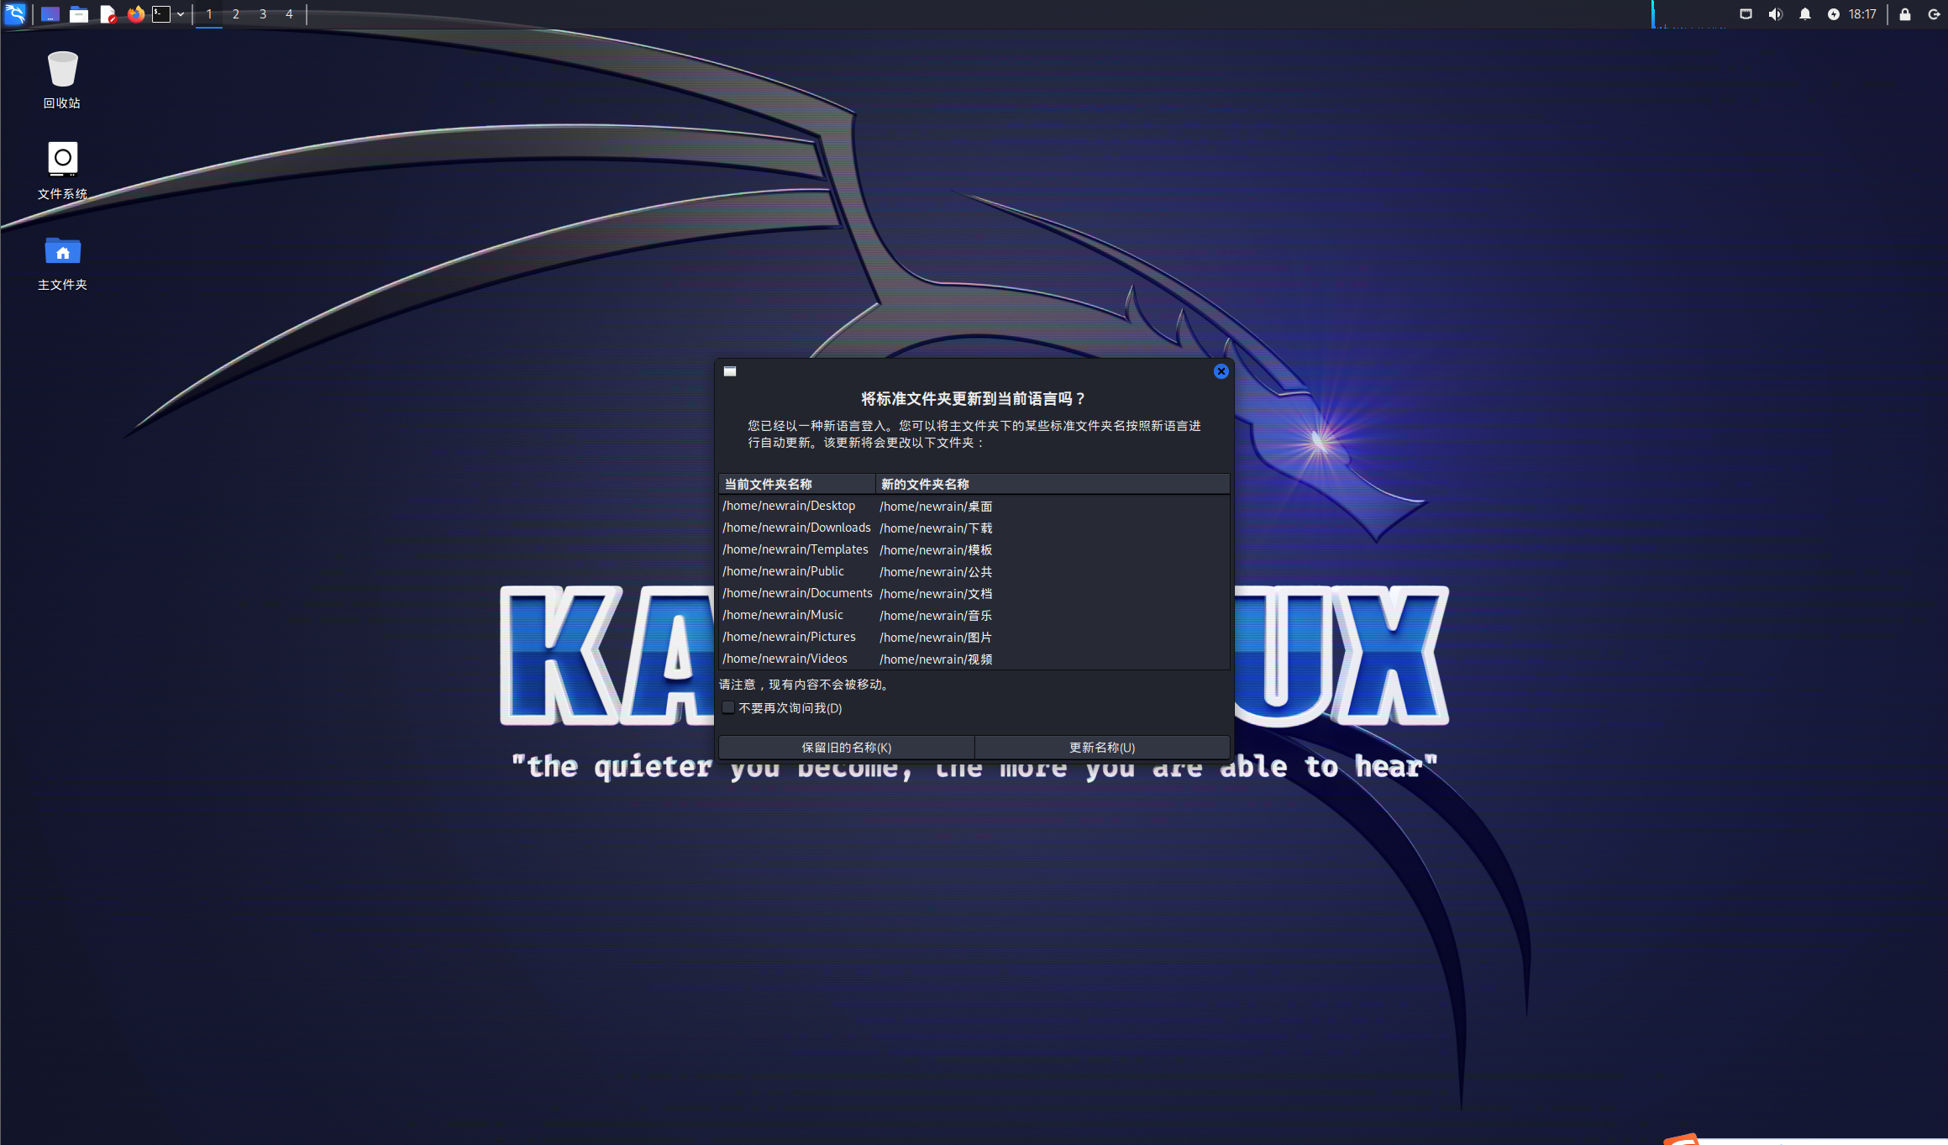The height and width of the screenshot is (1145, 1948).
Task: Click the 18:17 clock
Action: pyautogui.click(x=1862, y=14)
